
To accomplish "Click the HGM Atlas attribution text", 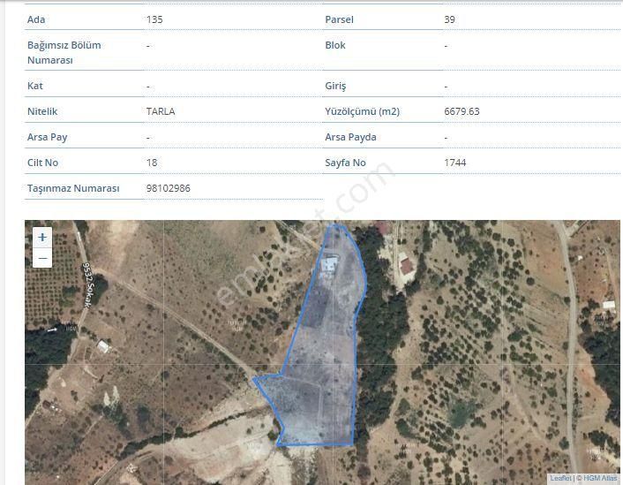I will pos(599,478).
